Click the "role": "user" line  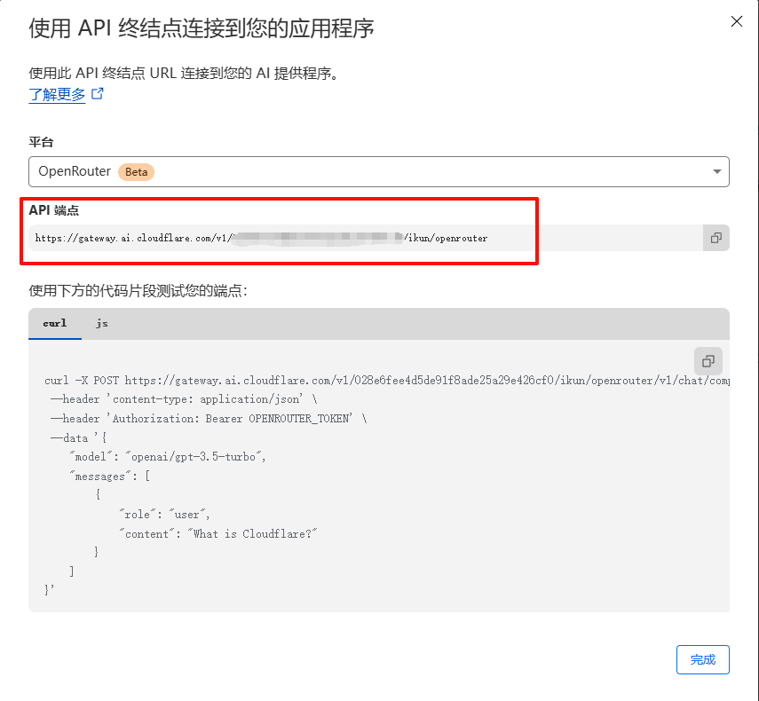pos(164,515)
